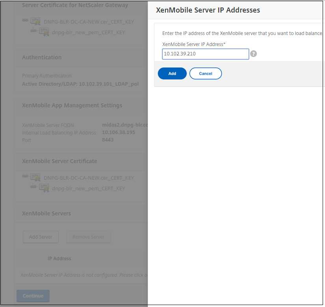This screenshot has width=325, height=307.
Task: Click the 'XenMobile Server Certificate' heading
Action: [59, 161]
